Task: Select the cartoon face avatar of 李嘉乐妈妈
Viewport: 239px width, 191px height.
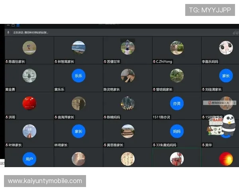Action: 226,48
